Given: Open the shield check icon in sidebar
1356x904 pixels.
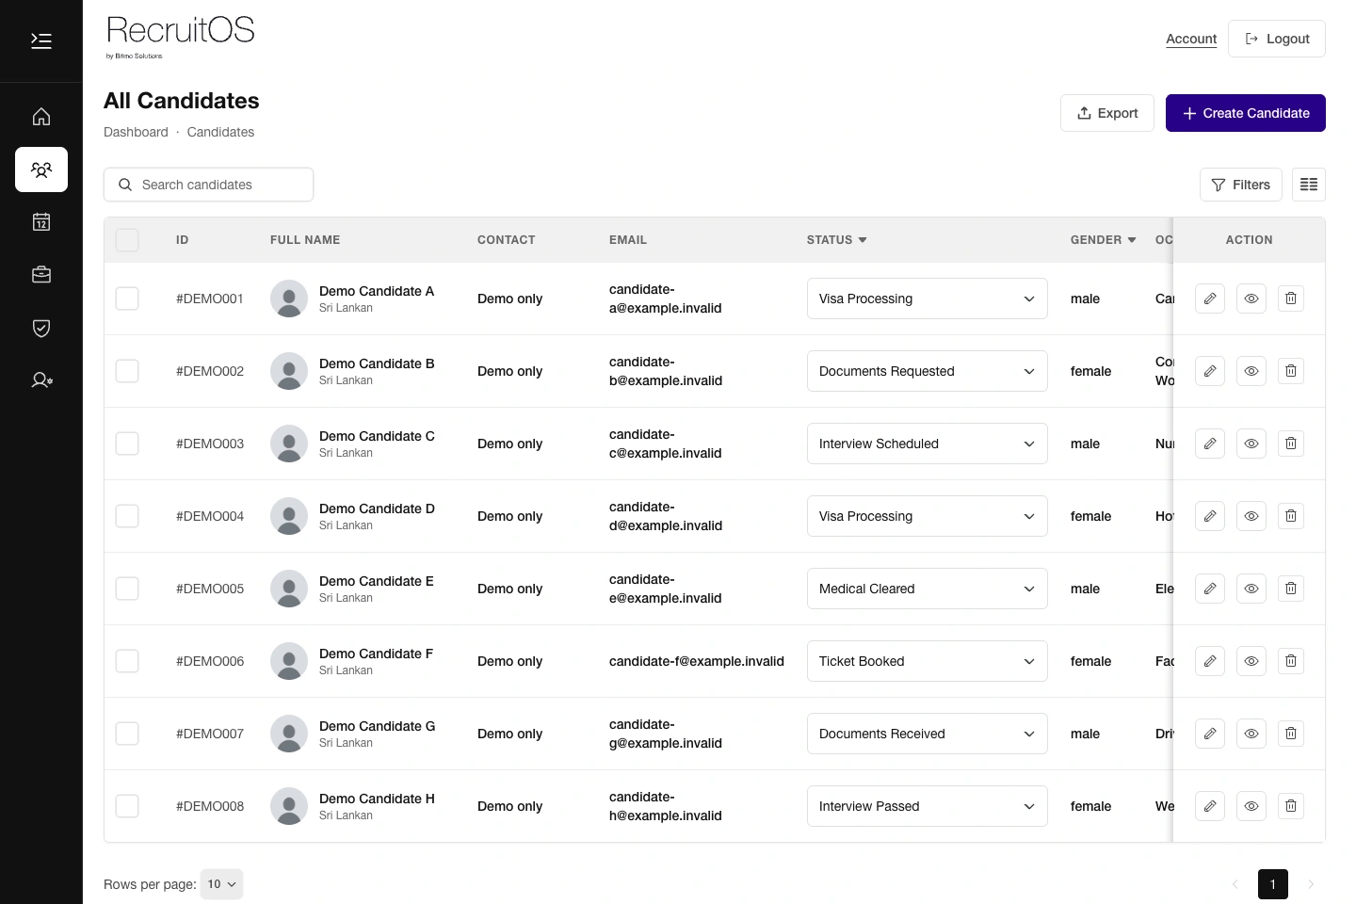Looking at the screenshot, I should 41,328.
